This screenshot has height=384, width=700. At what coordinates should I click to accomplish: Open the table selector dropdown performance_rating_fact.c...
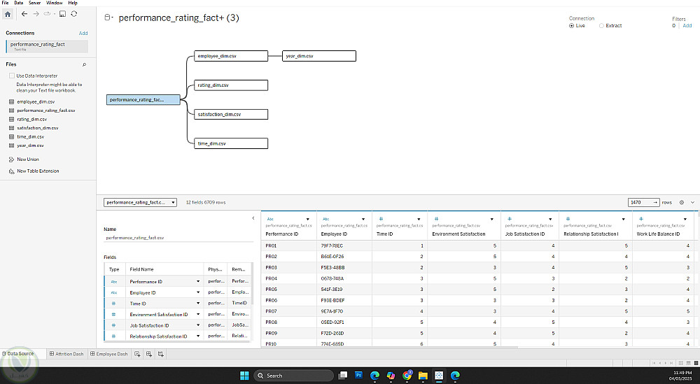[140, 202]
